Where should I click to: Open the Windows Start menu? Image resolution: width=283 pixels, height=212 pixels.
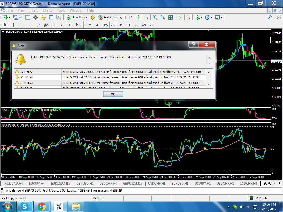coord(7,206)
